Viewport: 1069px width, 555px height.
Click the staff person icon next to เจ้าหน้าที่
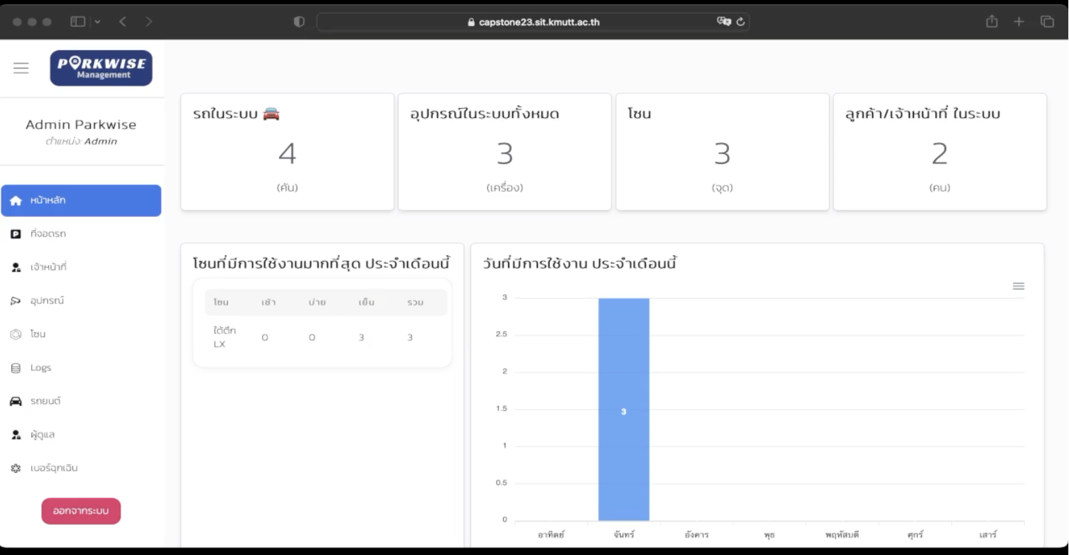click(15, 267)
